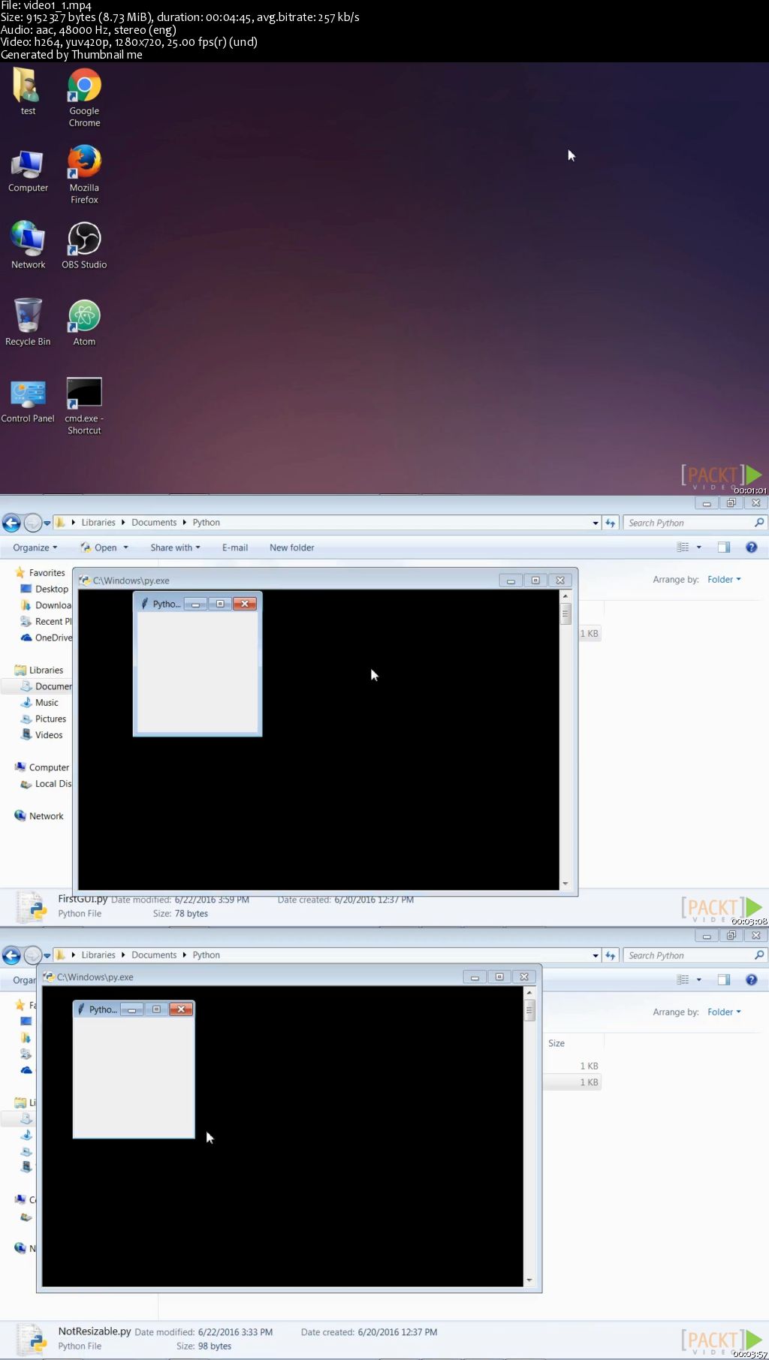Open the Organize dropdown in middle frame
The width and height of the screenshot is (769, 1360).
(35, 547)
